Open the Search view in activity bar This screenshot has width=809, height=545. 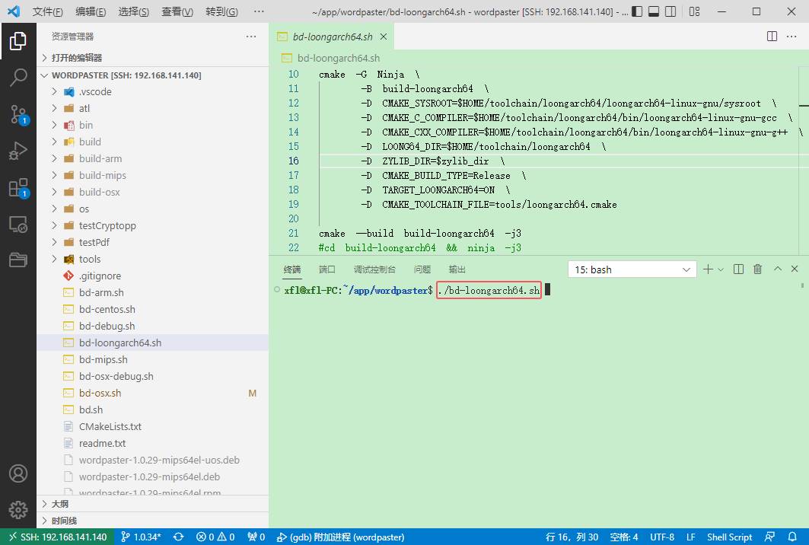18,77
